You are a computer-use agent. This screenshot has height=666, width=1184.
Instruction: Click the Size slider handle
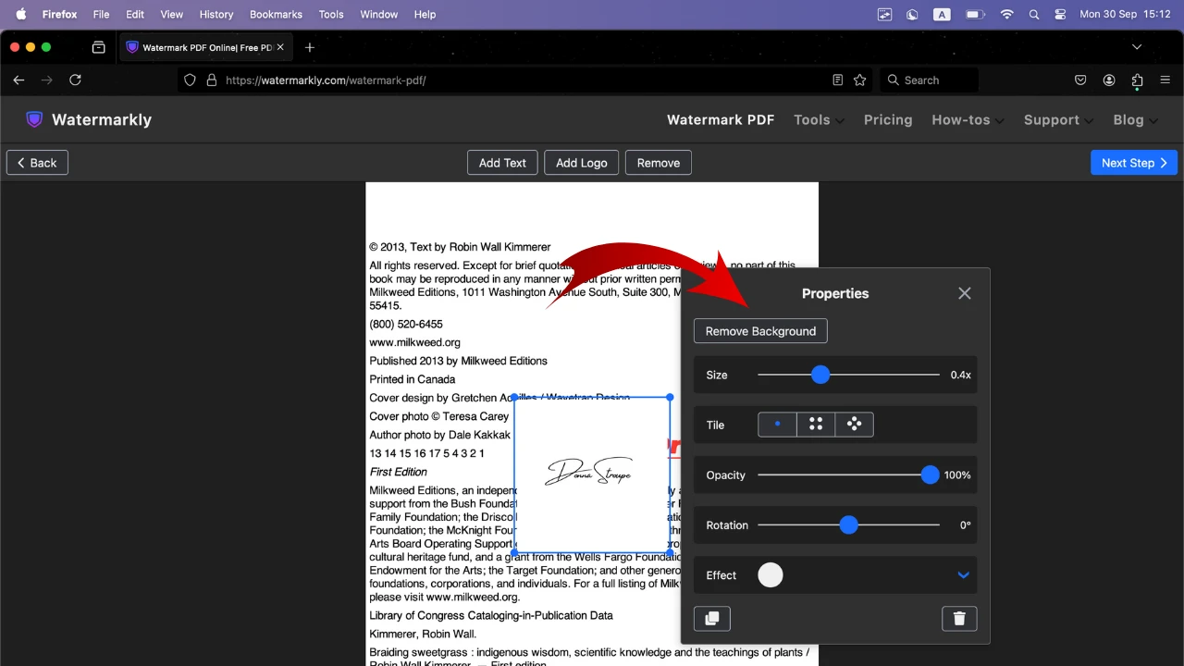click(820, 375)
